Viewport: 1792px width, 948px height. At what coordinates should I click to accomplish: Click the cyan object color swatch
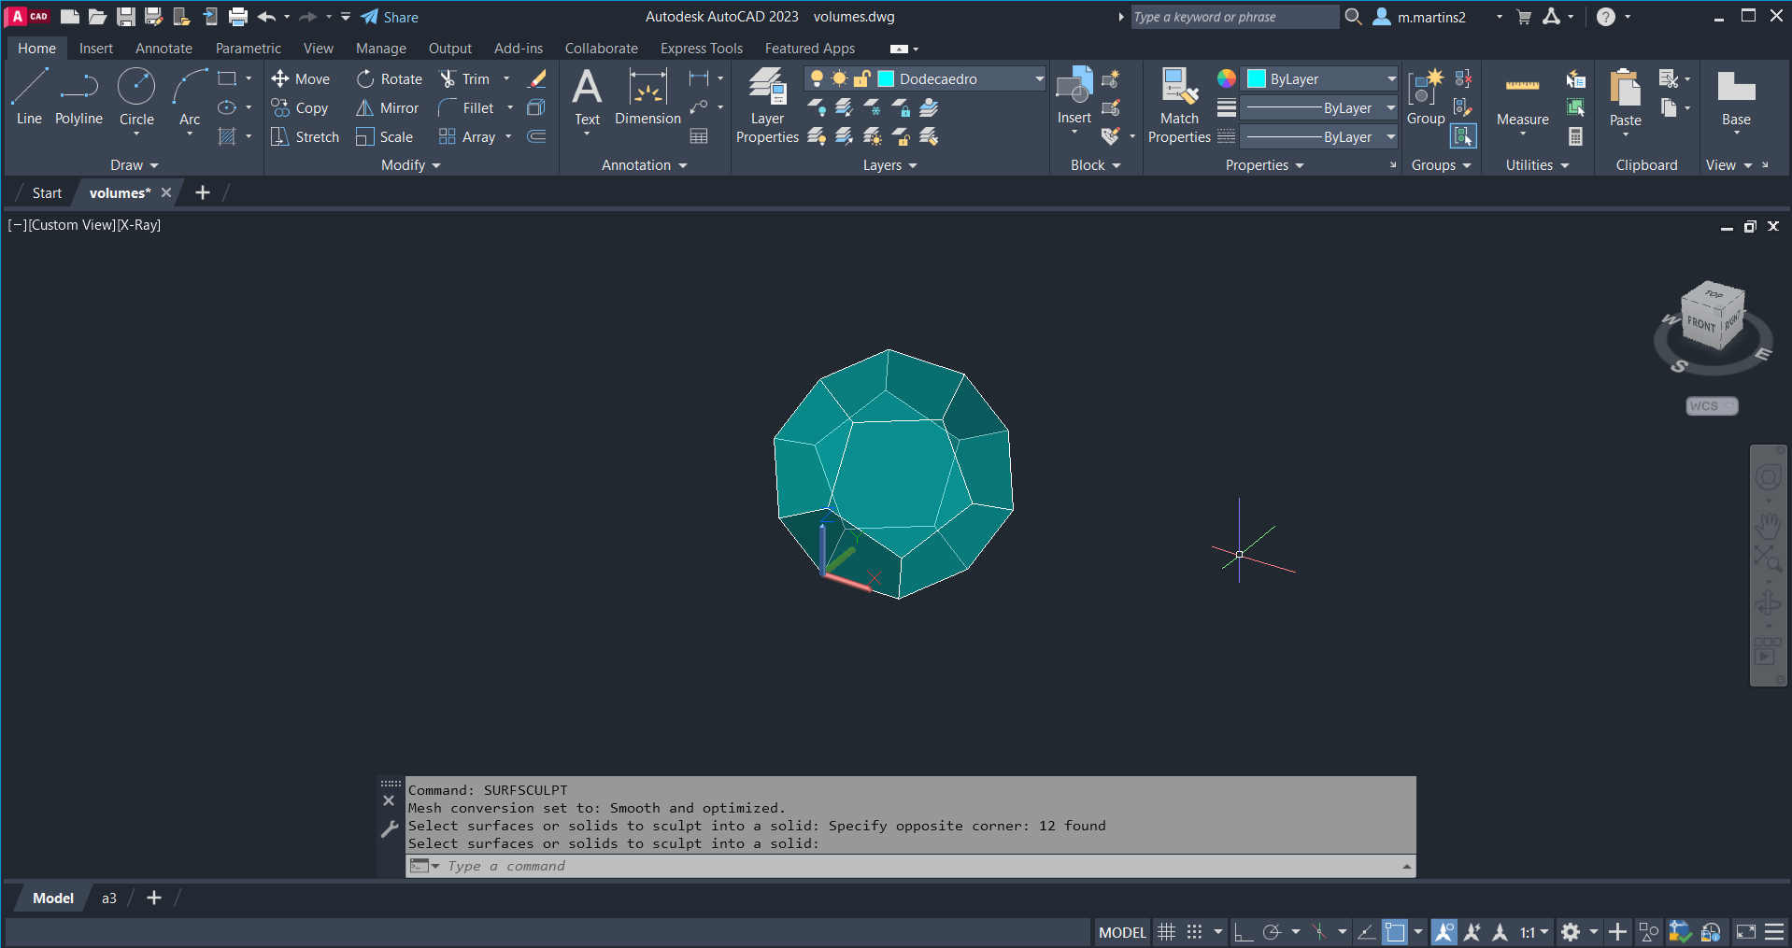pyautogui.click(x=1257, y=79)
